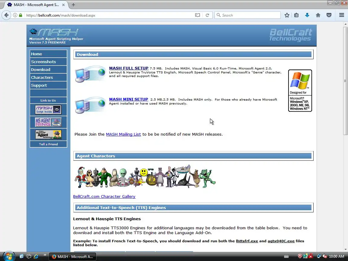Screen dimensions: 348x261
Task: Open Screenshots in the sidebar menu
Action: tap(48, 62)
